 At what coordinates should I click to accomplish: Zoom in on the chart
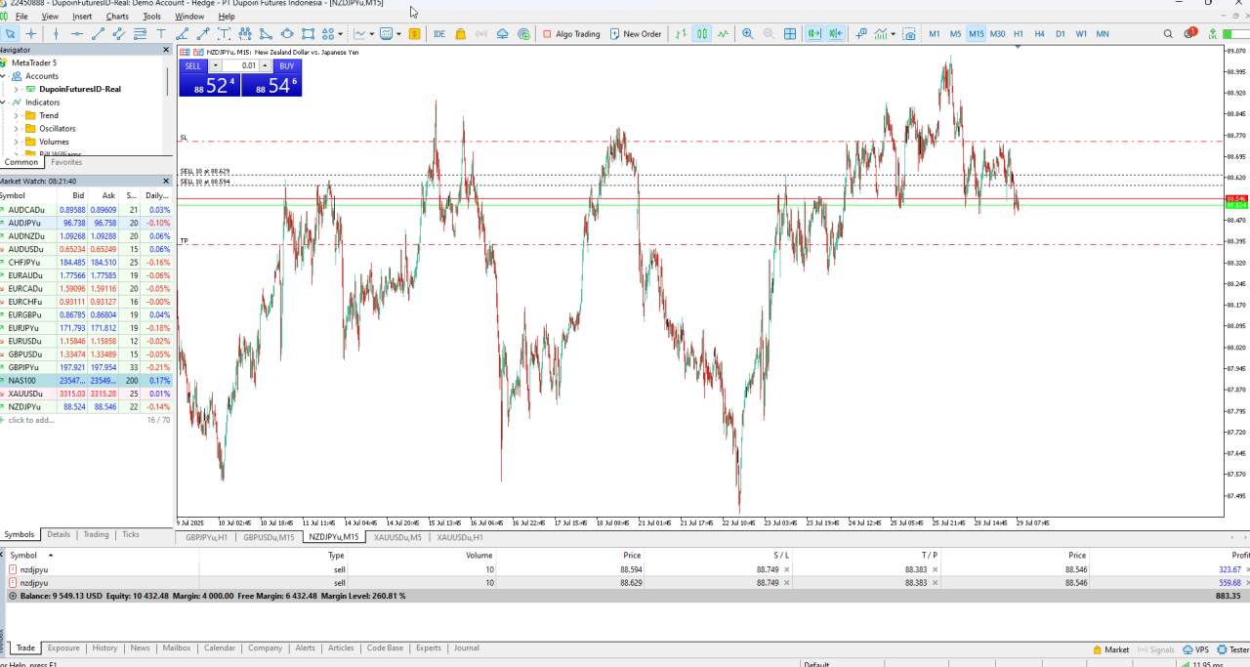[748, 33]
